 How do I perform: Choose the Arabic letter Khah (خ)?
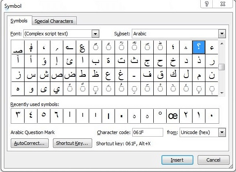(x=173, y=61)
